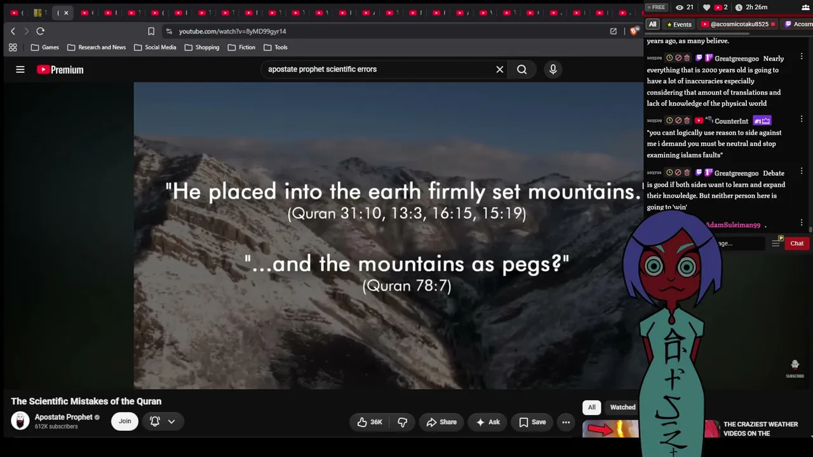Share this video
Screen dimensions: 813x457
tap(441, 422)
